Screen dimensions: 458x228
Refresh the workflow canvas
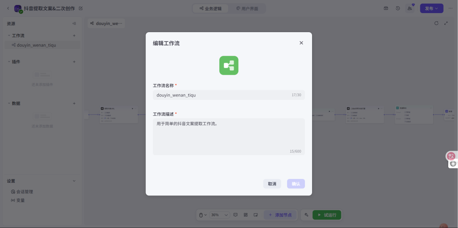click(436, 23)
